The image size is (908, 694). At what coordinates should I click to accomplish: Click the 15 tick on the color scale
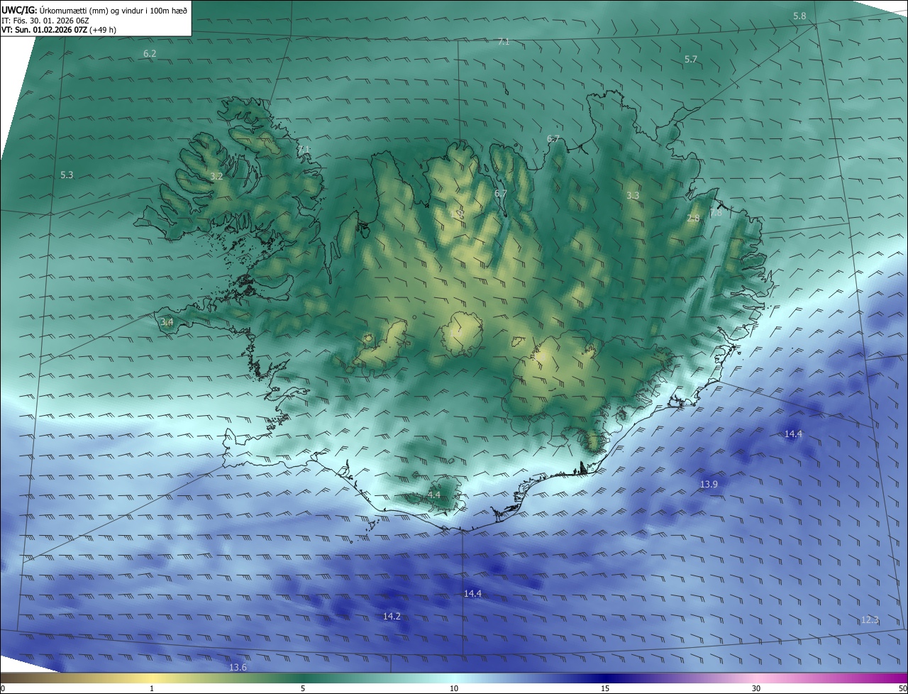point(605,688)
